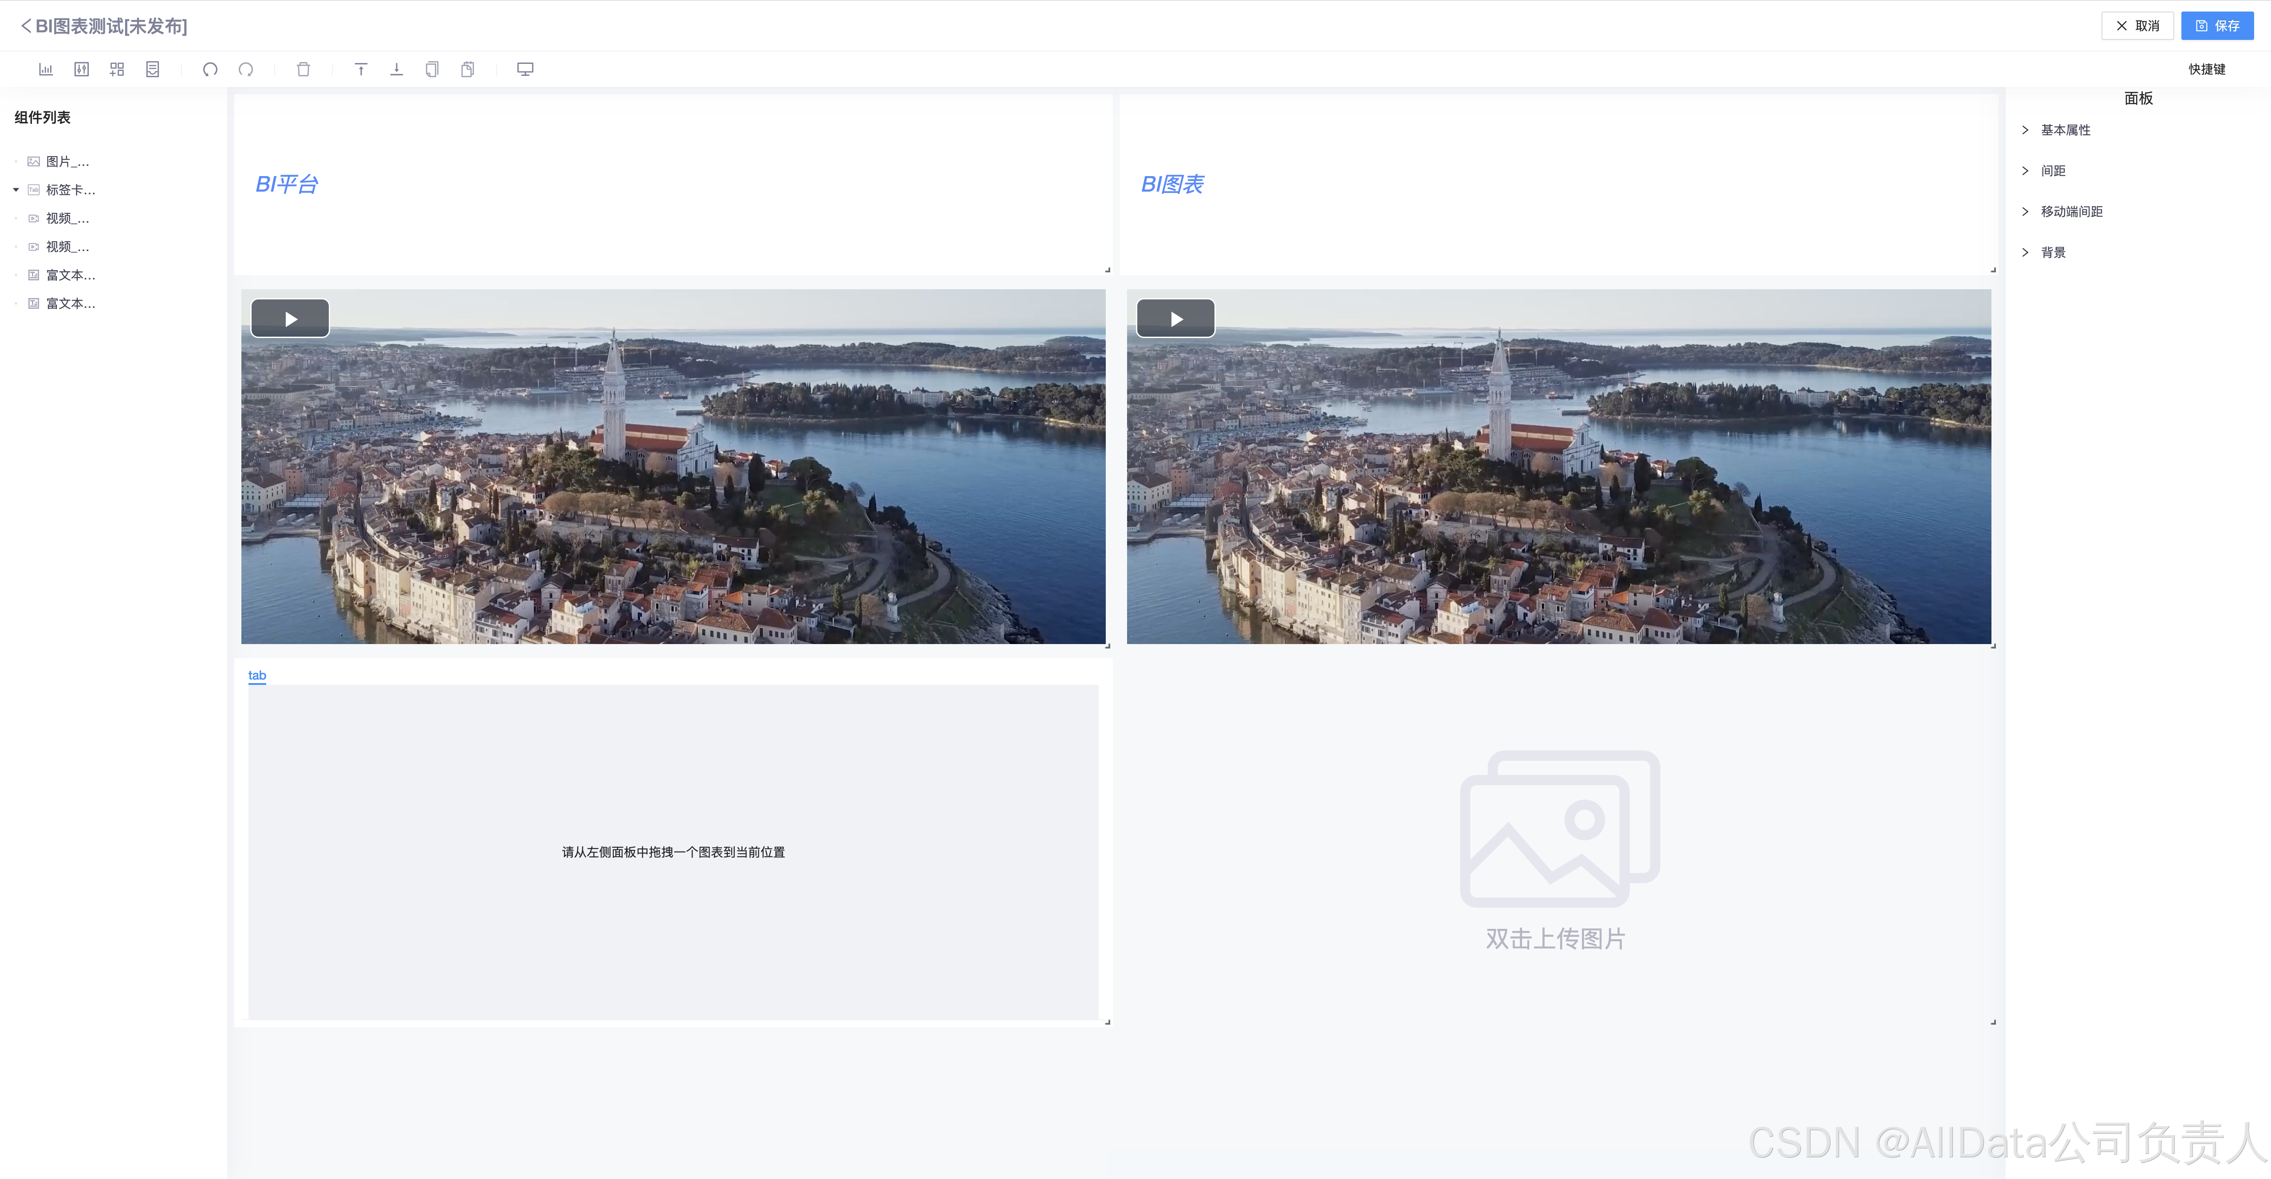Screen dimensions: 2271x1179
Task: Click the filter controls toolbar icon
Action: (x=81, y=69)
